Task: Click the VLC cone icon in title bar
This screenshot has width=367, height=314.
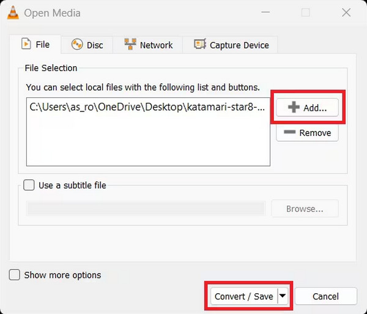Action: [x=13, y=13]
